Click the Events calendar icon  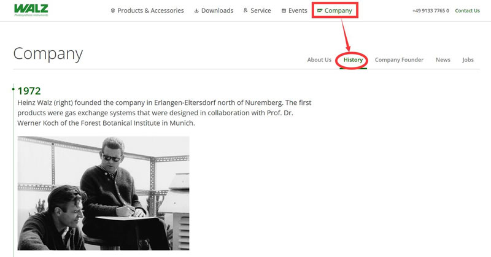[x=284, y=11]
